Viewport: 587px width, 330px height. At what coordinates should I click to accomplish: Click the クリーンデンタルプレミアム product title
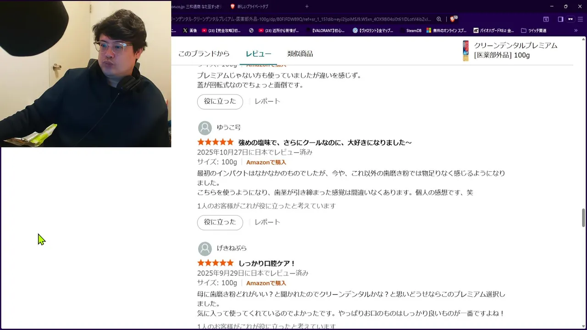tap(516, 50)
